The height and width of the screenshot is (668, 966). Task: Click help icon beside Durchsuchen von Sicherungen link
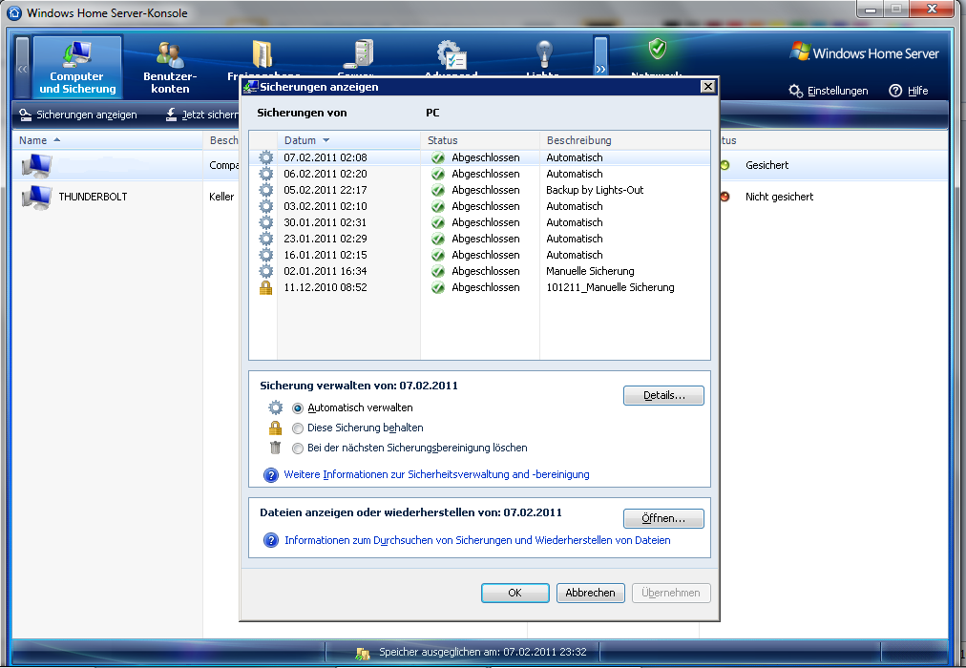coord(271,540)
